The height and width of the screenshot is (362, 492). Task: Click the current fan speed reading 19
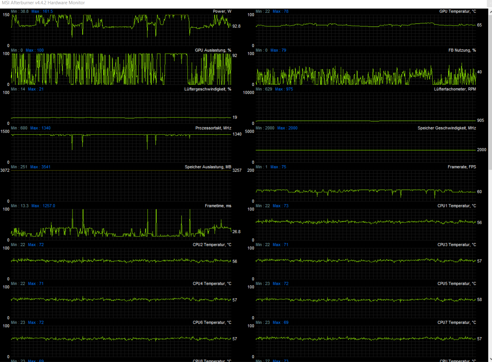pyautogui.click(x=235, y=117)
